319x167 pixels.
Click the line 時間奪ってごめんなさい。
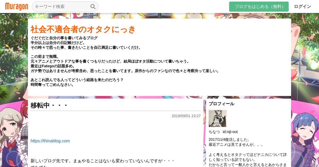pos(52,85)
